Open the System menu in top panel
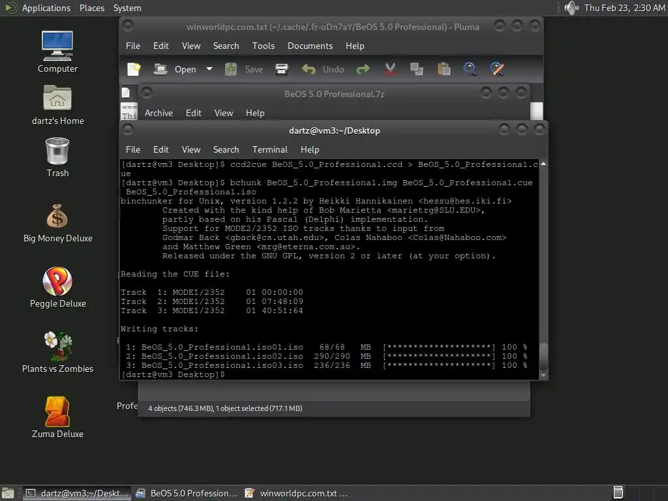 pos(127,8)
